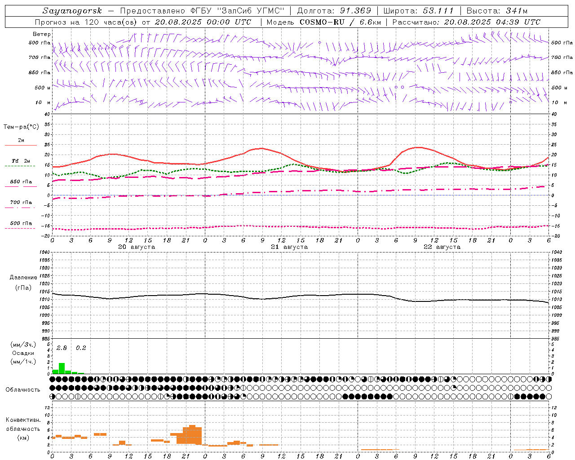Click the Осадки precipitation label
This screenshot has width=575, height=460.
[x=23, y=353]
